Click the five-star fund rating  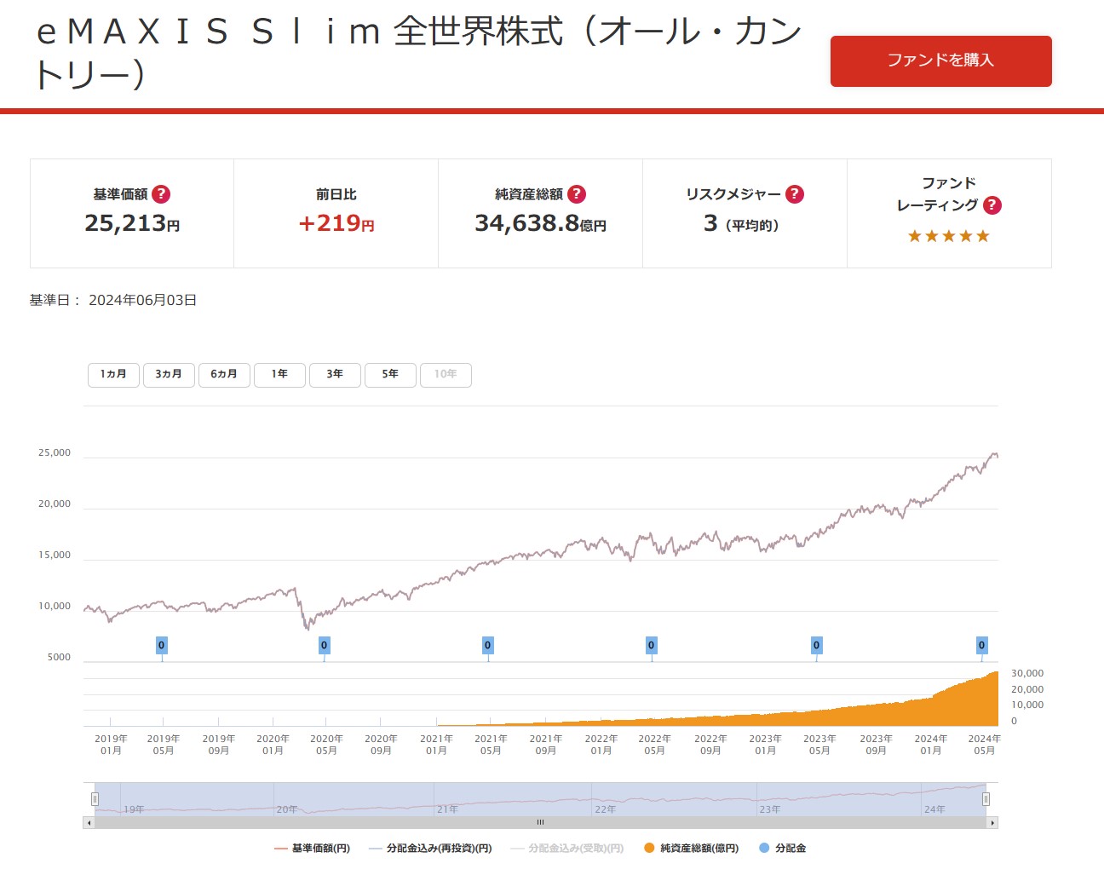949,236
